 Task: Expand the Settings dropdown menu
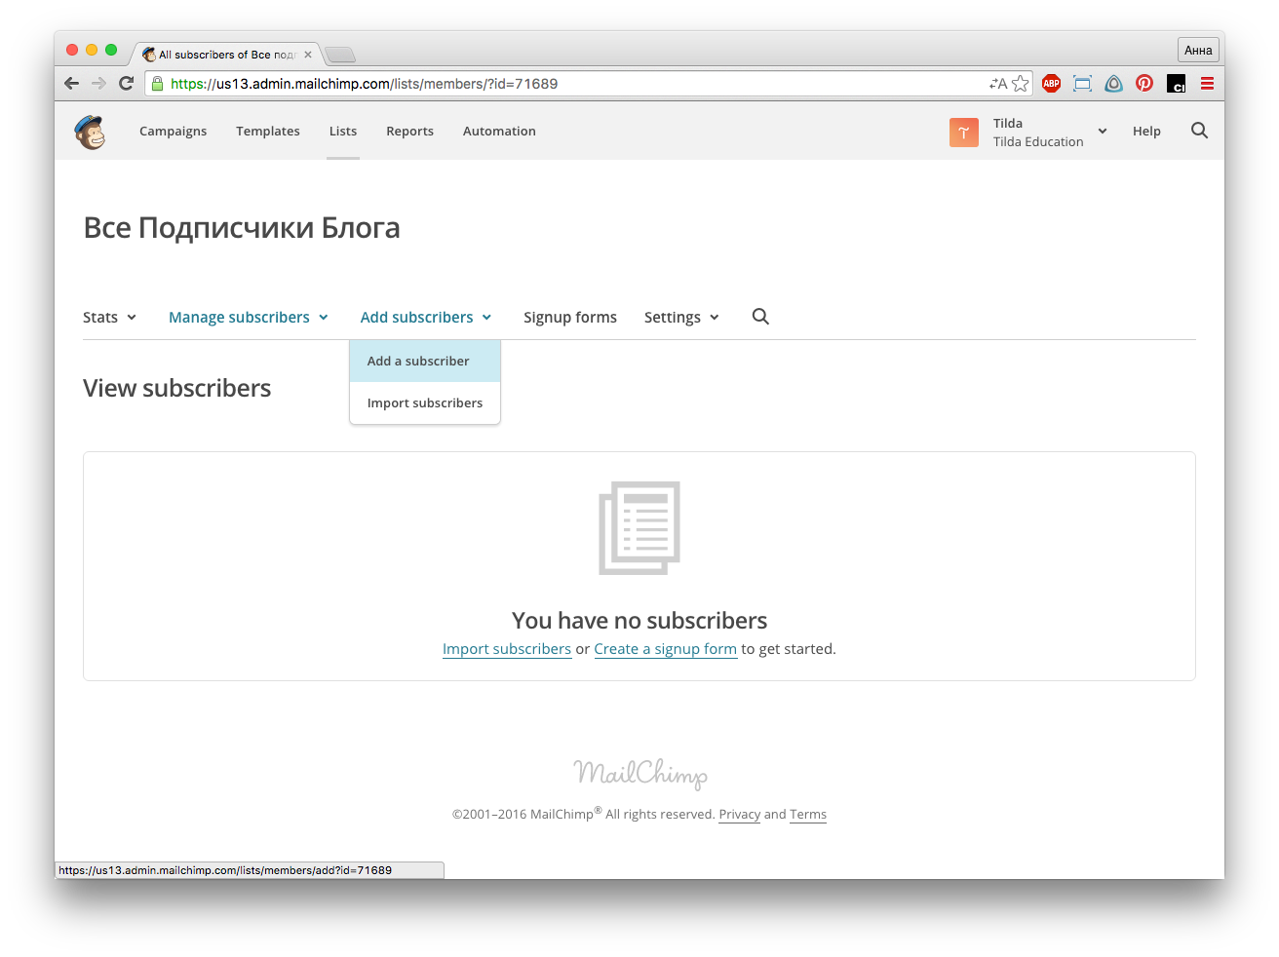(x=681, y=318)
